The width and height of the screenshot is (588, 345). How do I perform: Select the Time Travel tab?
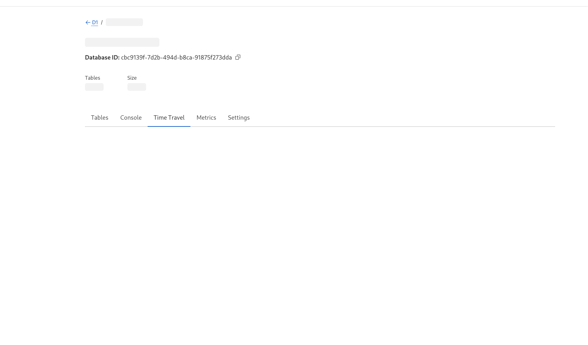[169, 118]
